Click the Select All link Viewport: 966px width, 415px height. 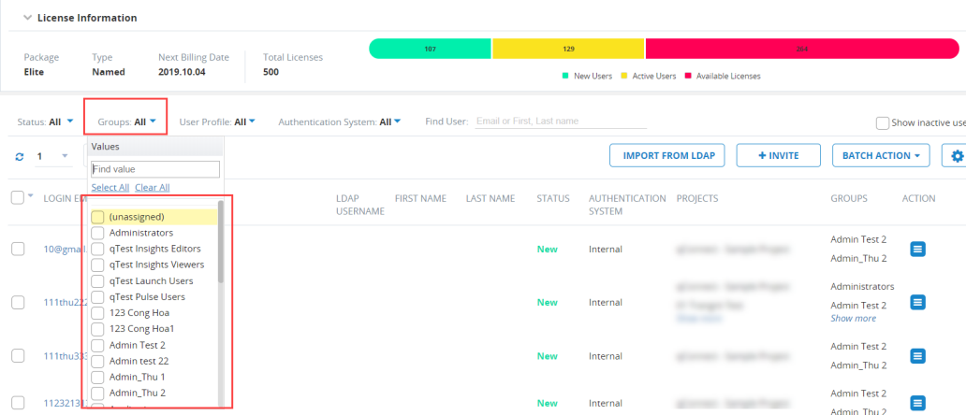click(x=110, y=188)
